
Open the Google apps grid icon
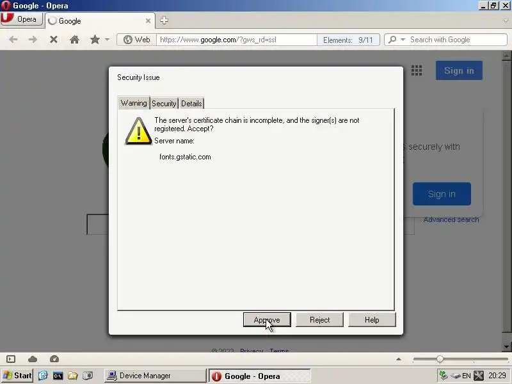click(x=417, y=70)
